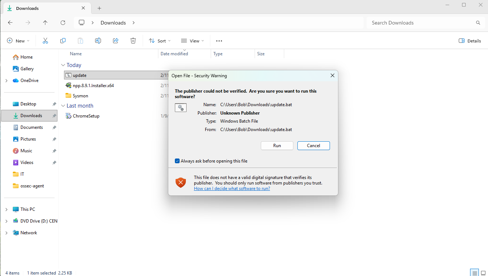488x276 pixels.
Task: Click the Rename icon in toolbar
Action: click(98, 41)
